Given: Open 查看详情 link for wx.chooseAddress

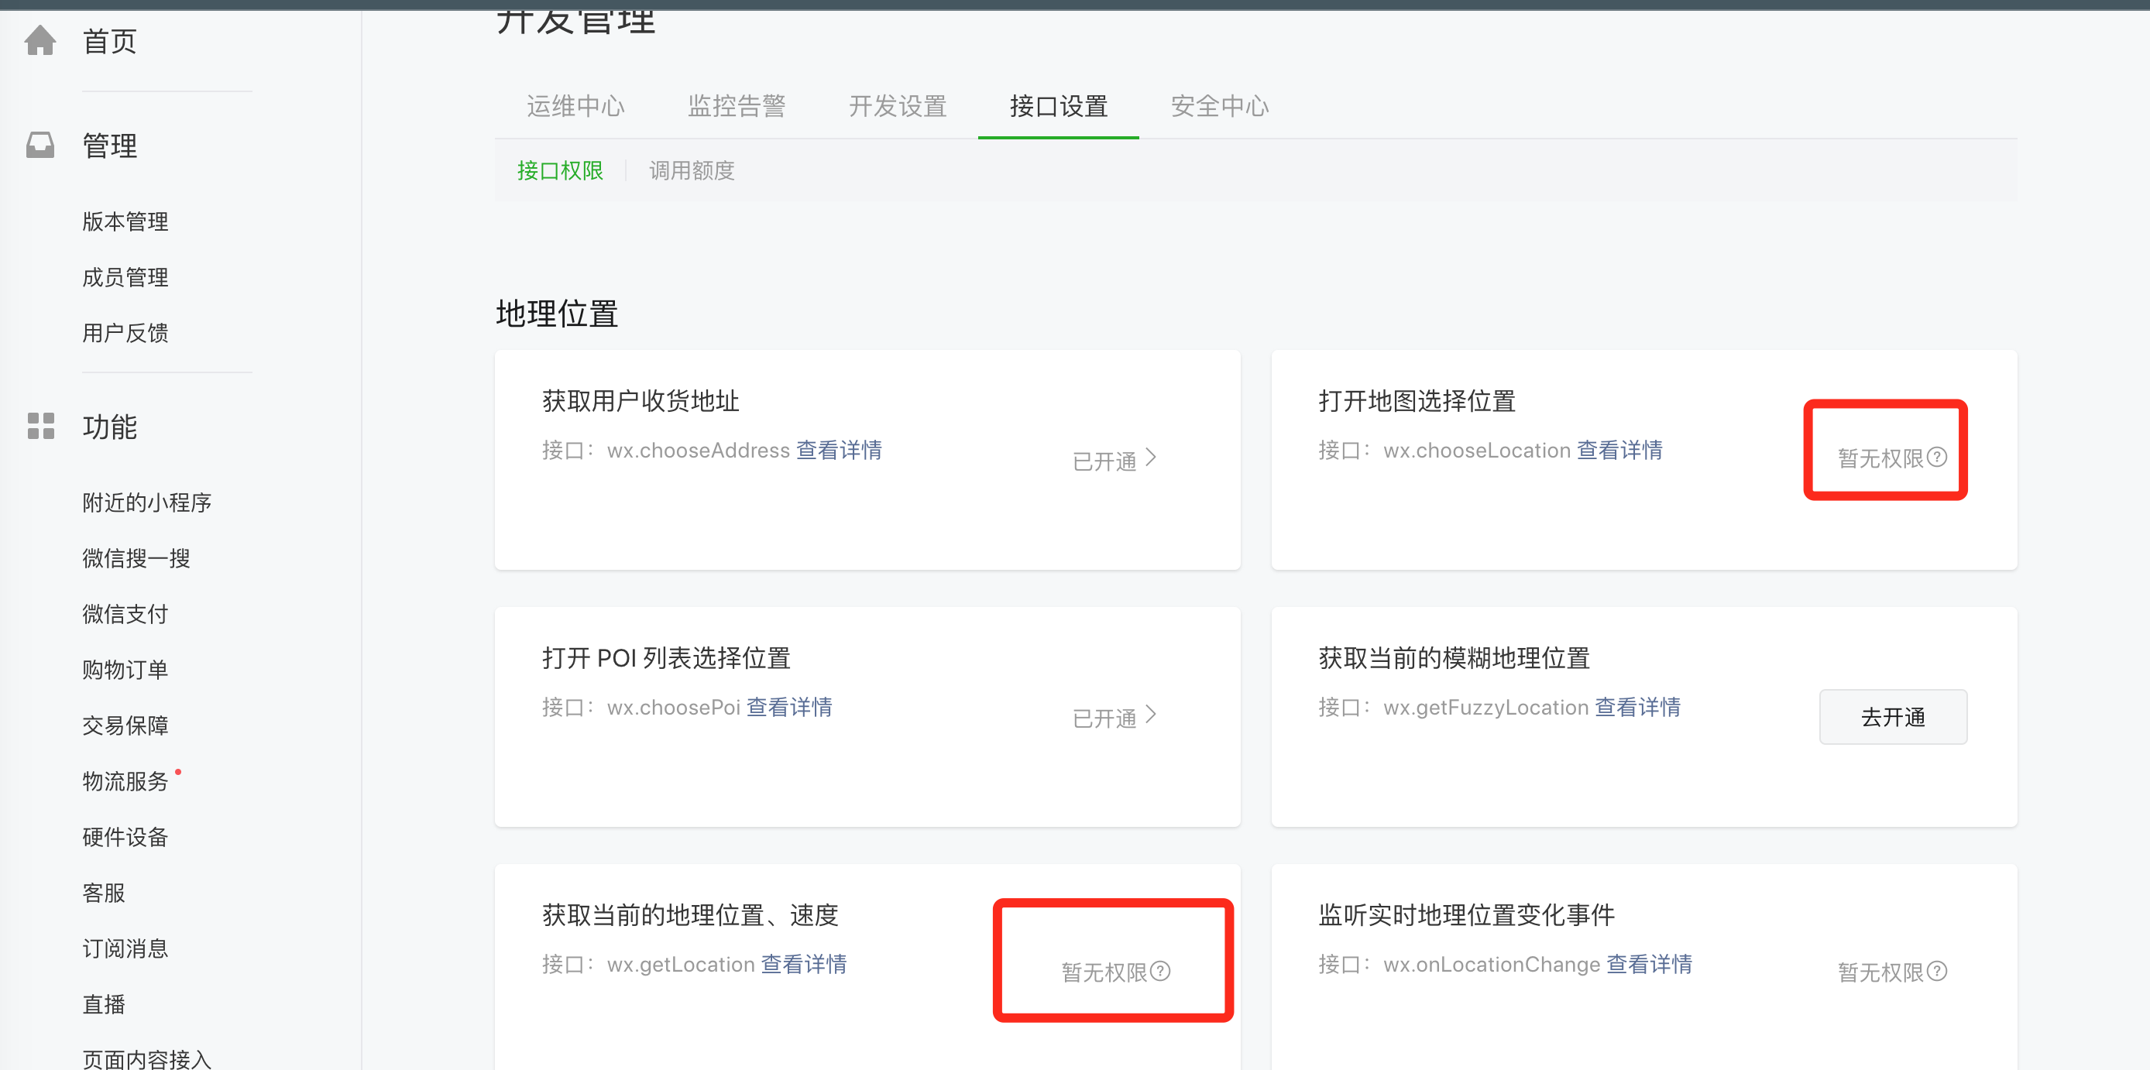Looking at the screenshot, I should point(839,451).
